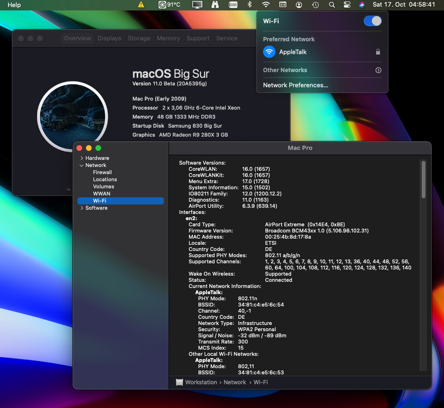The height and width of the screenshot is (408, 444).
Task: Click the yellow minimize button of System Information
Action: tap(89, 148)
